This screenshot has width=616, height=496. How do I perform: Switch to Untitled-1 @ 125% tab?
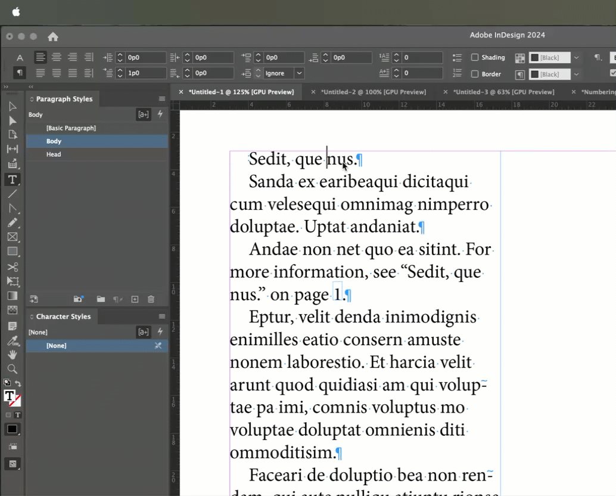click(241, 92)
